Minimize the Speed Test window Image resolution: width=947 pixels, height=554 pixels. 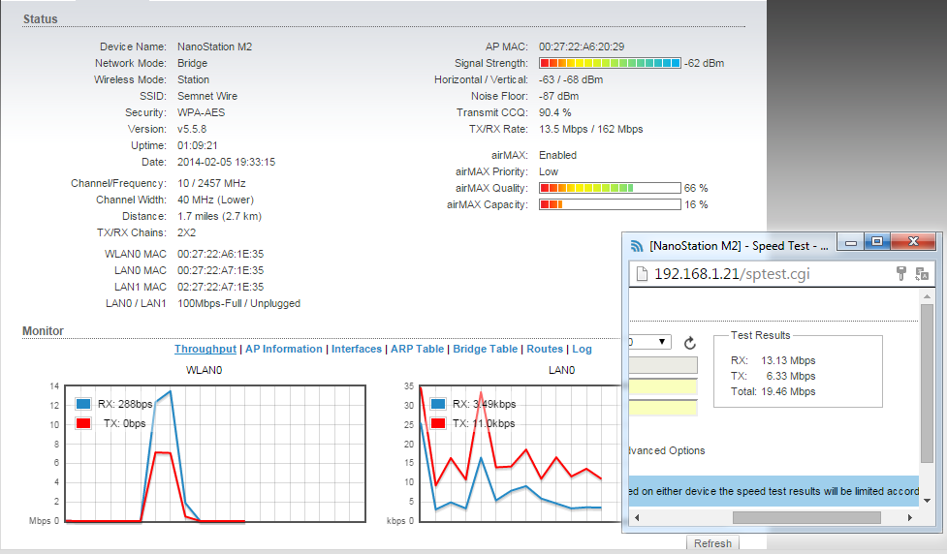point(851,242)
